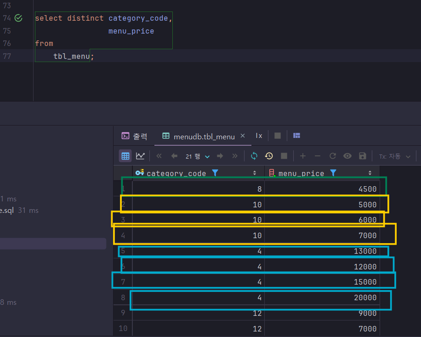Open the chart view icon

pos(140,156)
